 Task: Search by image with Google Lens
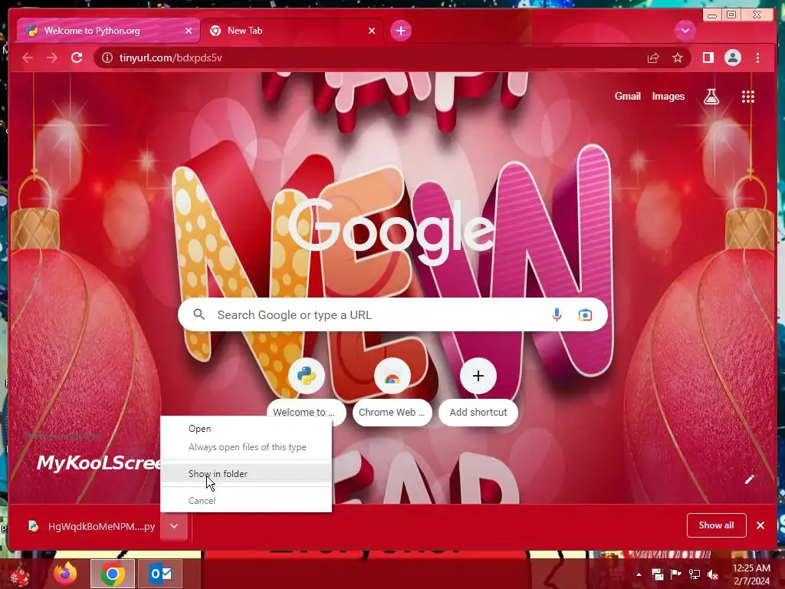click(585, 315)
